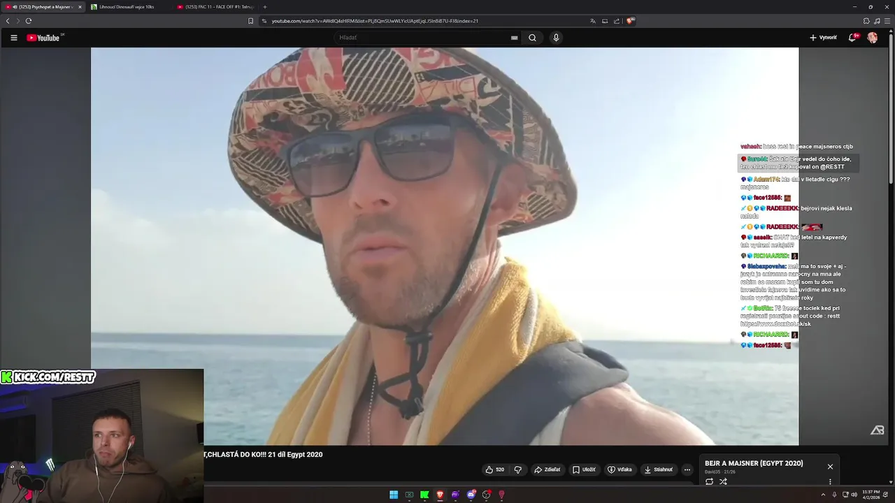
Task: Click the translate page icon in address bar
Action: click(x=593, y=21)
